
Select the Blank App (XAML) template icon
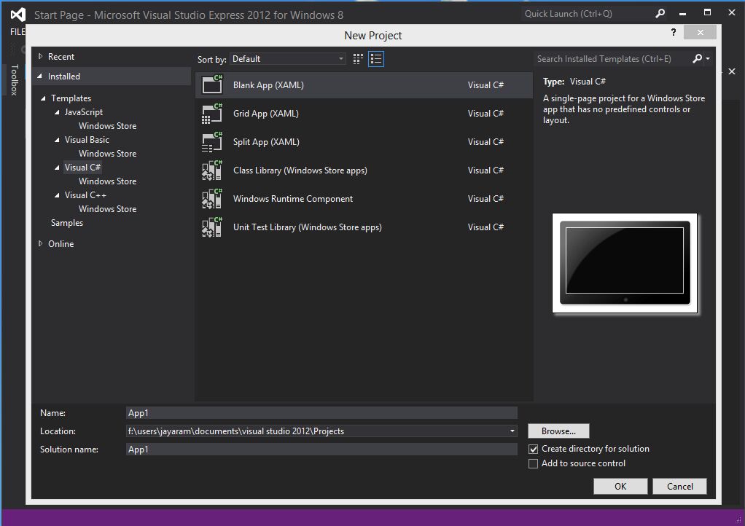tap(212, 85)
